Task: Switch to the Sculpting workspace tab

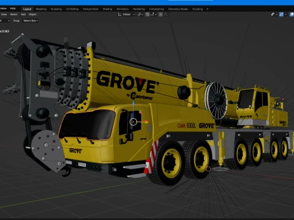Action: 56,9
